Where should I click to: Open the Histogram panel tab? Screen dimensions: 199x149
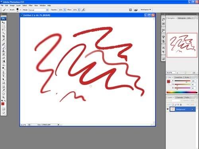point(182,18)
